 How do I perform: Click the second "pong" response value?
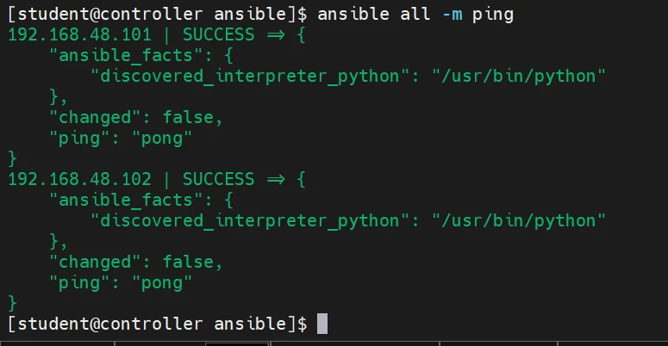click(162, 283)
